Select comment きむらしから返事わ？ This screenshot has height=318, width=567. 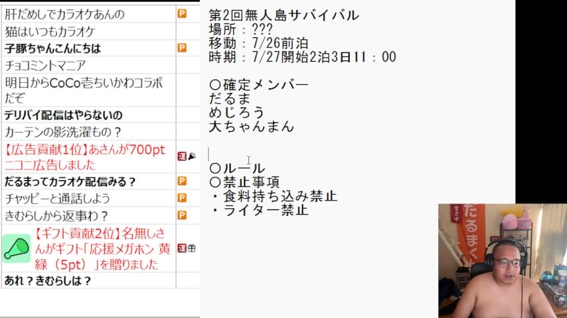(56, 216)
